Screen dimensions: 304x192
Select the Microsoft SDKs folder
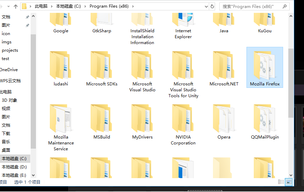pyautogui.click(x=101, y=69)
